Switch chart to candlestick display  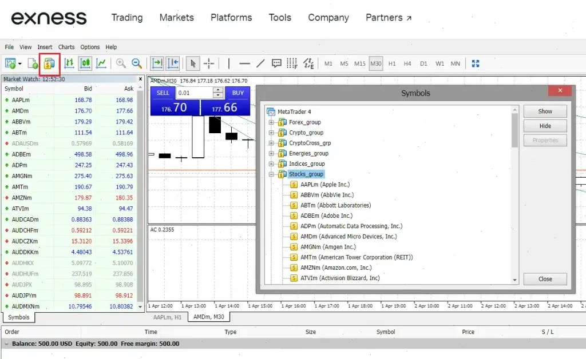point(84,63)
